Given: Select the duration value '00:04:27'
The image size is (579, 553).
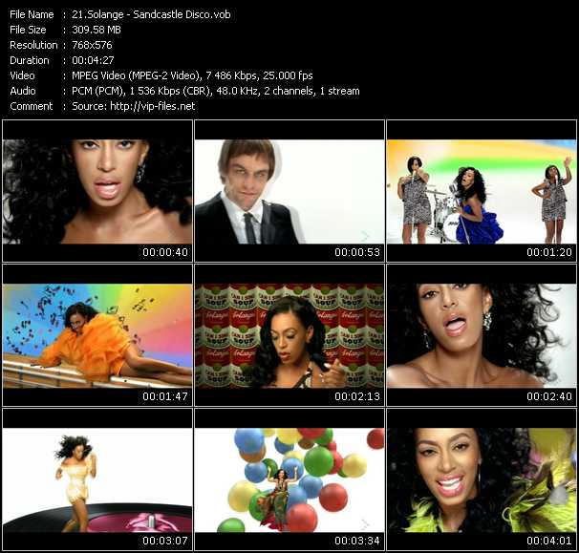Looking at the screenshot, I should pyautogui.click(x=93, y=60).
